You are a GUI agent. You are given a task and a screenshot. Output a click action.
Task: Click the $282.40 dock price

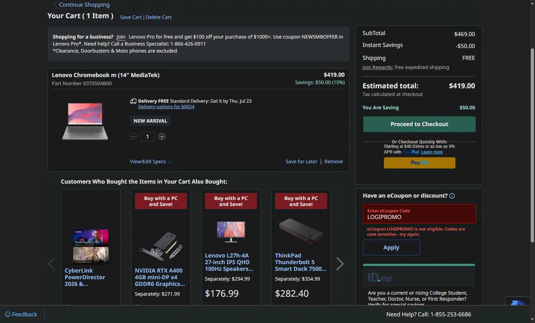[x=292, y=294]
